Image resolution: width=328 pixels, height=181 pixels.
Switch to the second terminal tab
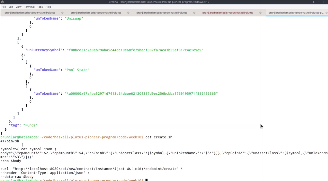96,13
